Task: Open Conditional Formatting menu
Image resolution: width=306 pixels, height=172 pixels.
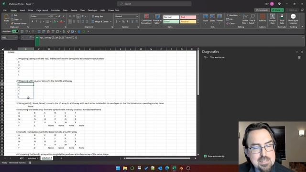Action: pyautogui.click(x=146, y=19)
